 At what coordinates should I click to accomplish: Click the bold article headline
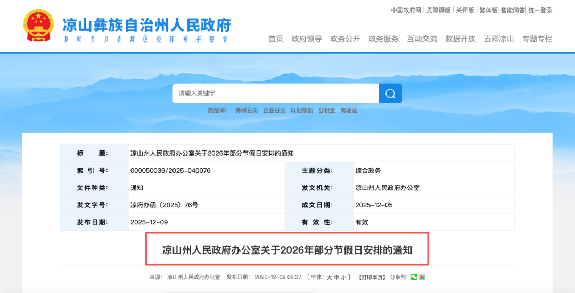tap(287, 250)
